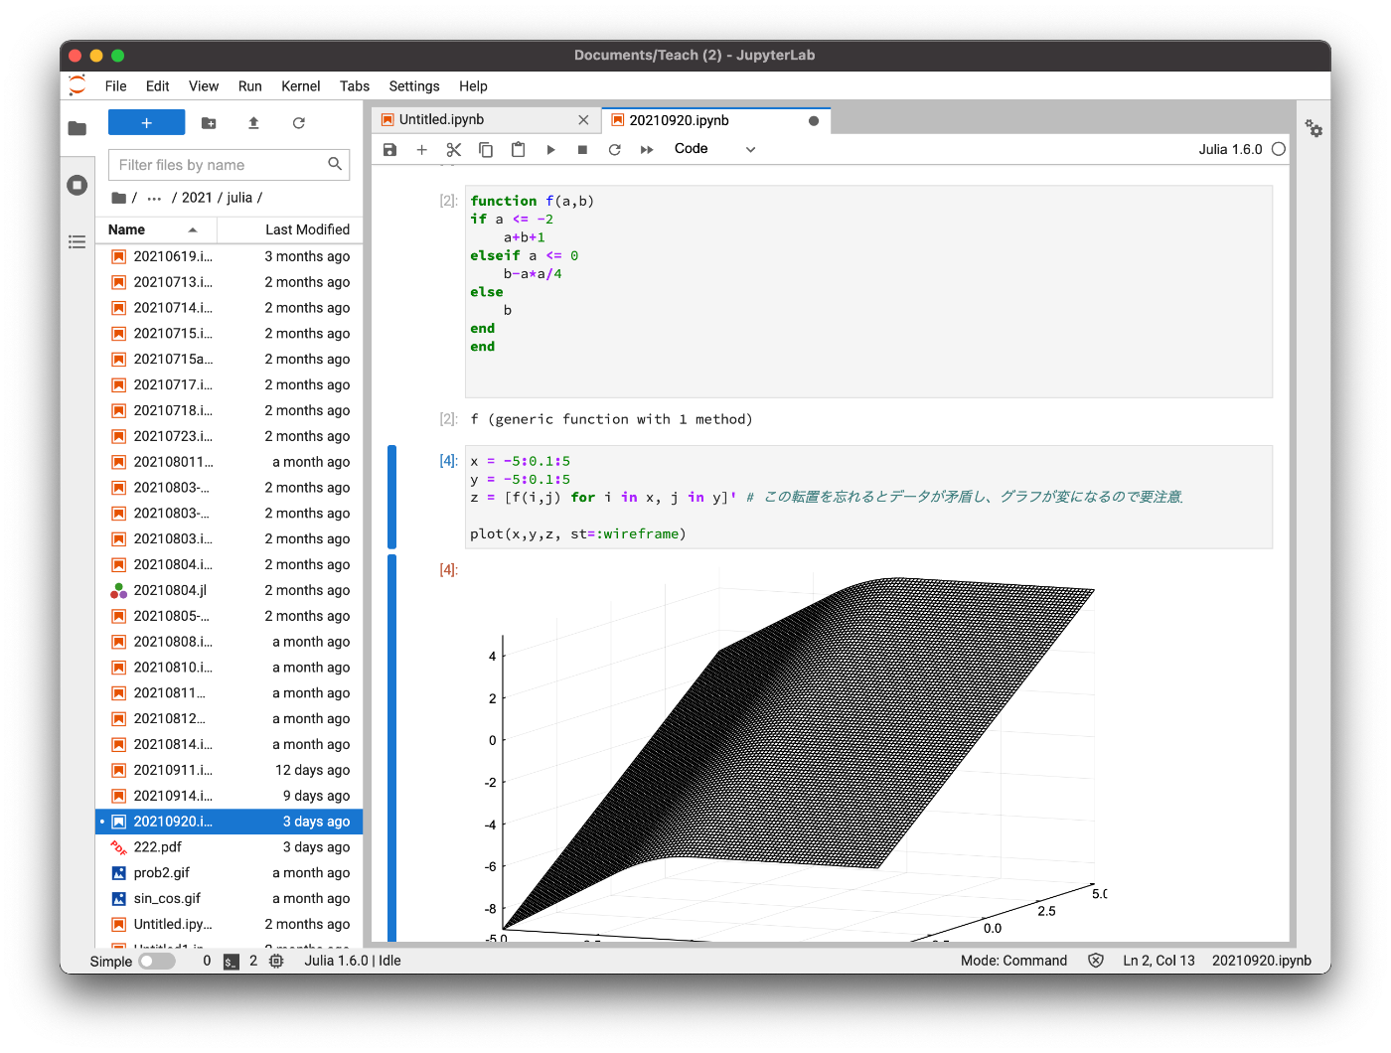This screenshot has height=1053, width=1391.
Task: Copy the selected cells
Action: coord(486,149)
